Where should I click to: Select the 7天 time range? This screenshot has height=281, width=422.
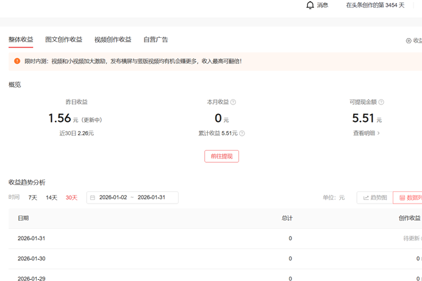pyautogui.click(x=33, y=197)
